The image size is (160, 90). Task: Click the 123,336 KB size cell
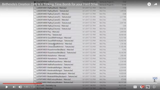pos(122,58)
